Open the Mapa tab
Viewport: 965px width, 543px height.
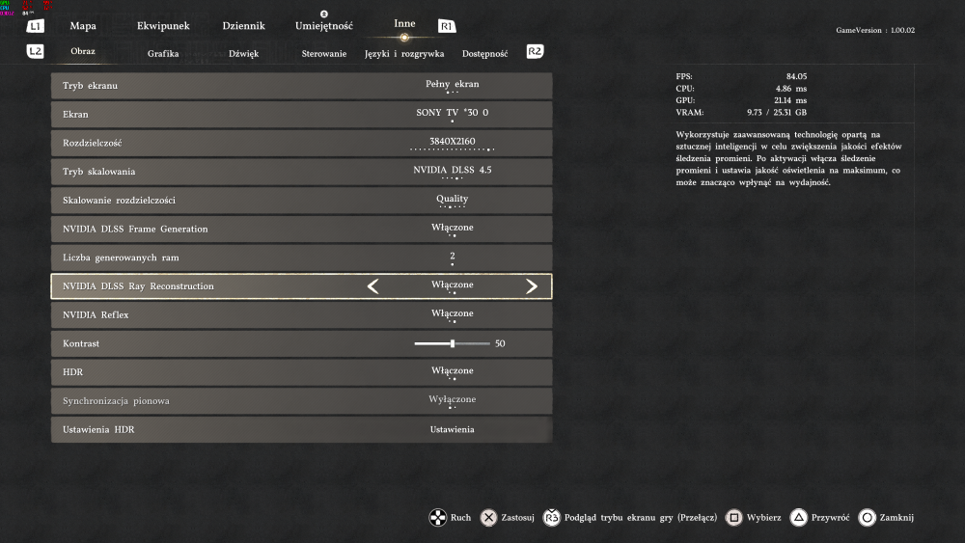point(82,26)
